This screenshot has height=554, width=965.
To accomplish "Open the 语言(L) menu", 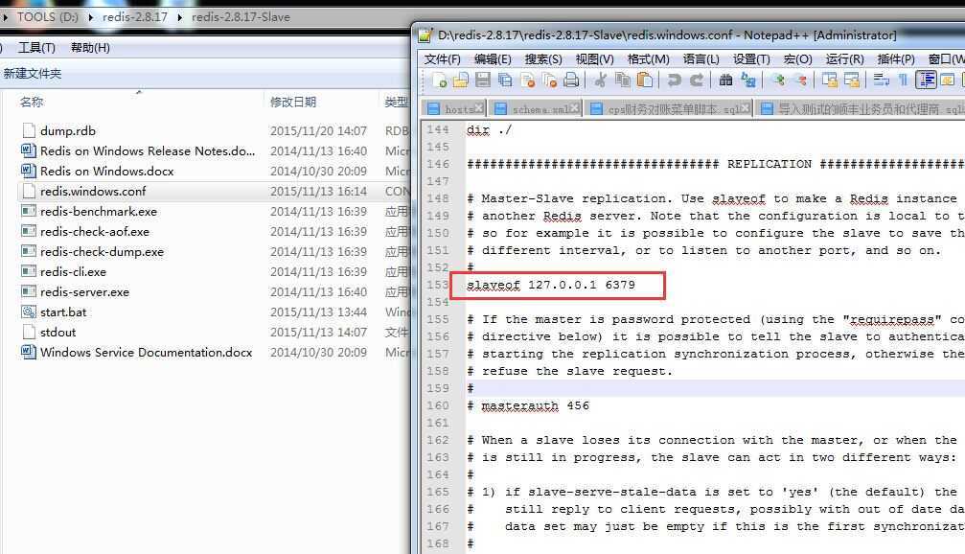I will pos(701,59).
